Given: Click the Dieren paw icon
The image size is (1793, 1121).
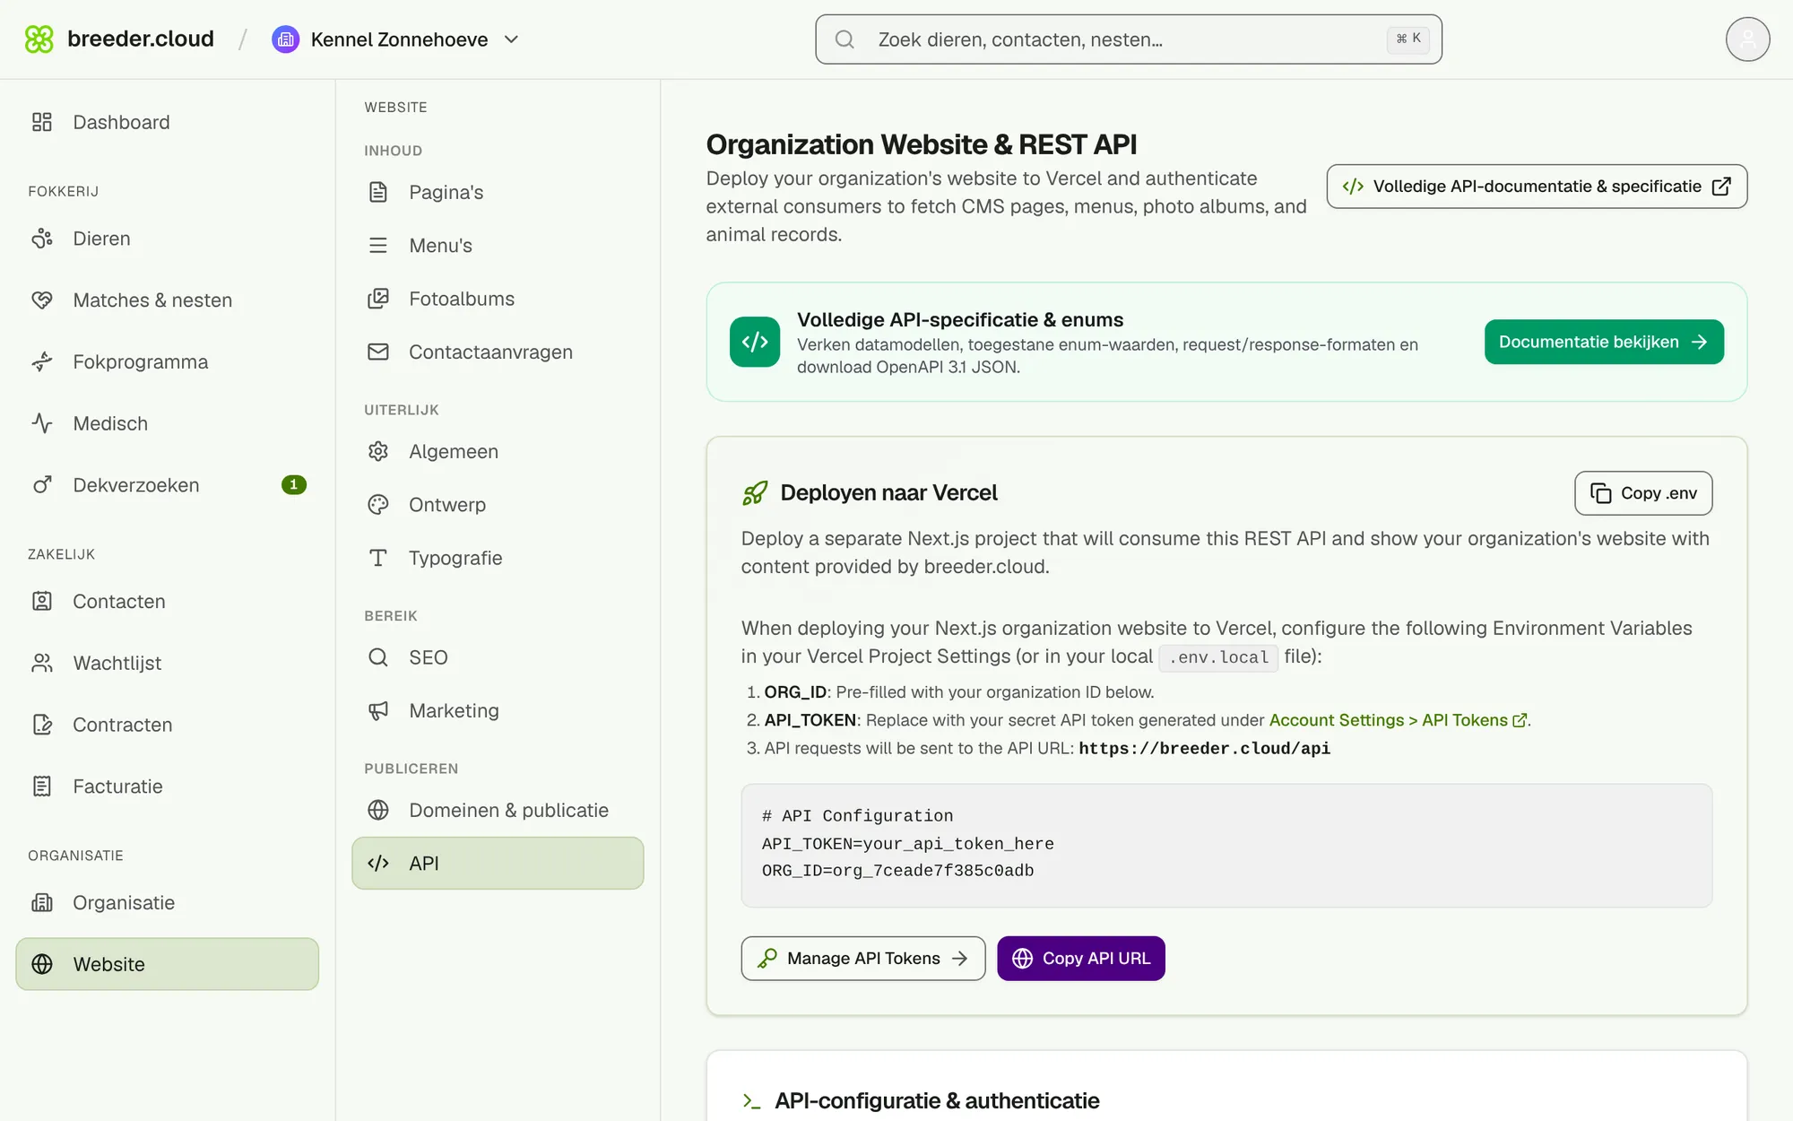Looking at the screenshot, I should (42, 239).
